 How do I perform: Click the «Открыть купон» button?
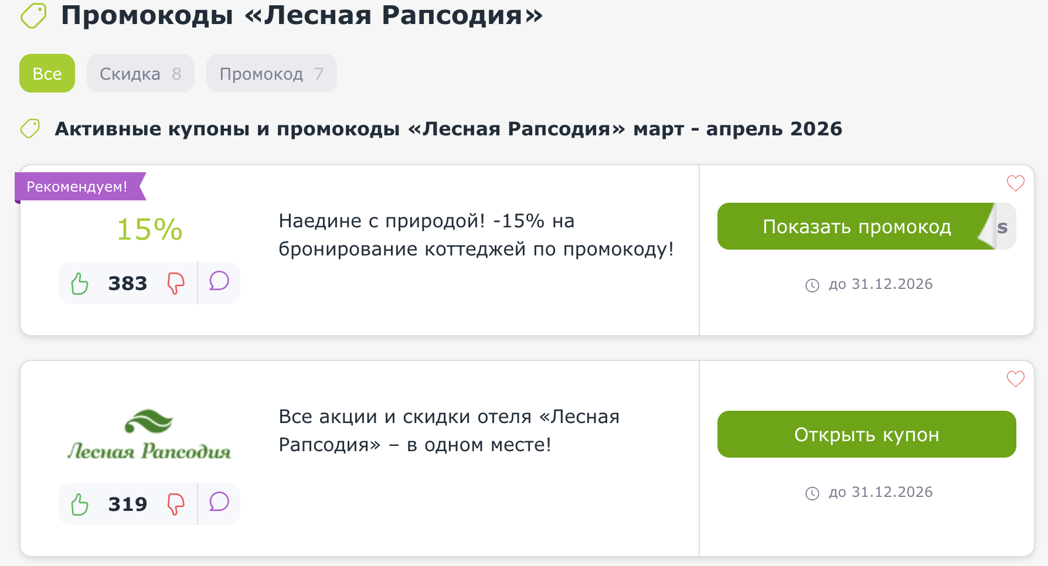click(x=866, y=434)
